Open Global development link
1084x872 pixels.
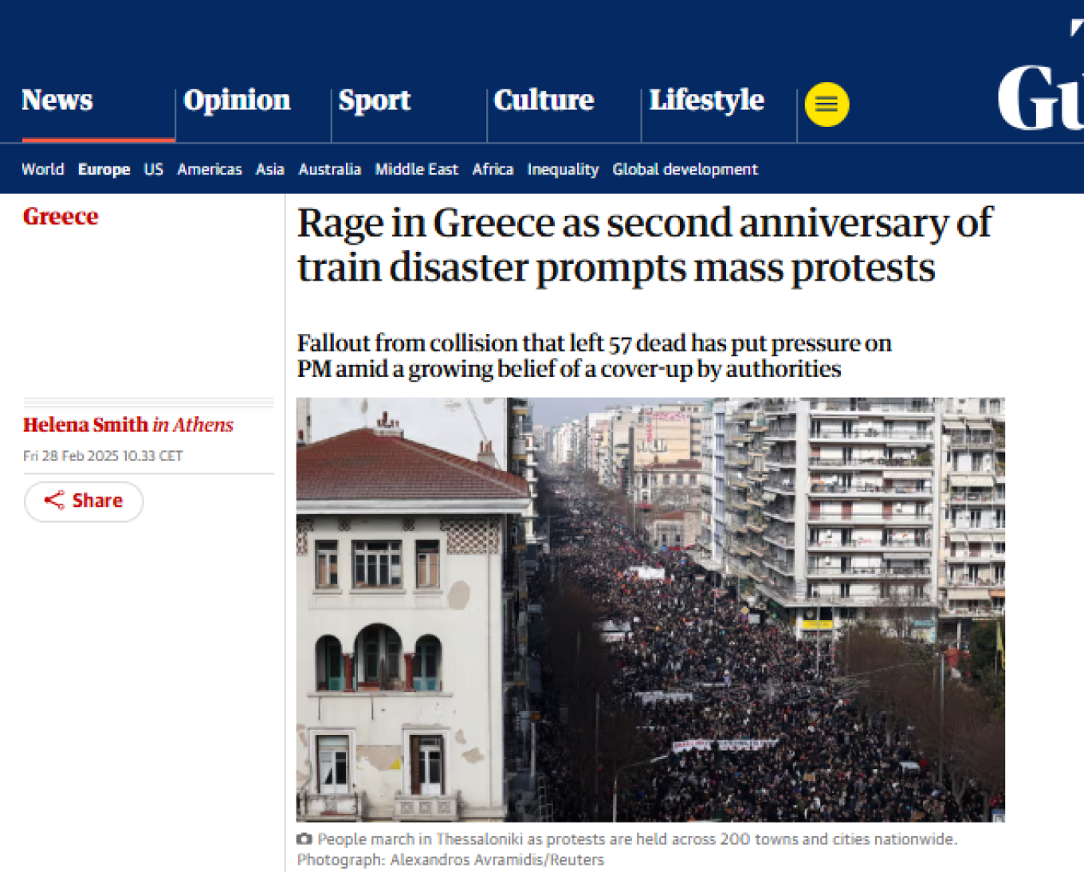pos(685,169)
